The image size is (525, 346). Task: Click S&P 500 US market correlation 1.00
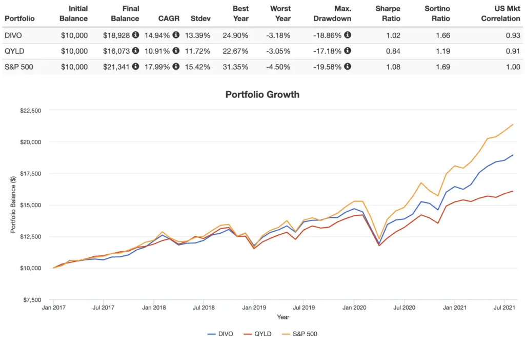point(513,67)
